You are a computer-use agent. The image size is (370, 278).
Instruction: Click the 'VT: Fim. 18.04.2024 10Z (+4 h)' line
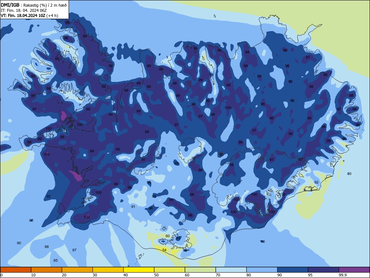[x=29, y=16]
